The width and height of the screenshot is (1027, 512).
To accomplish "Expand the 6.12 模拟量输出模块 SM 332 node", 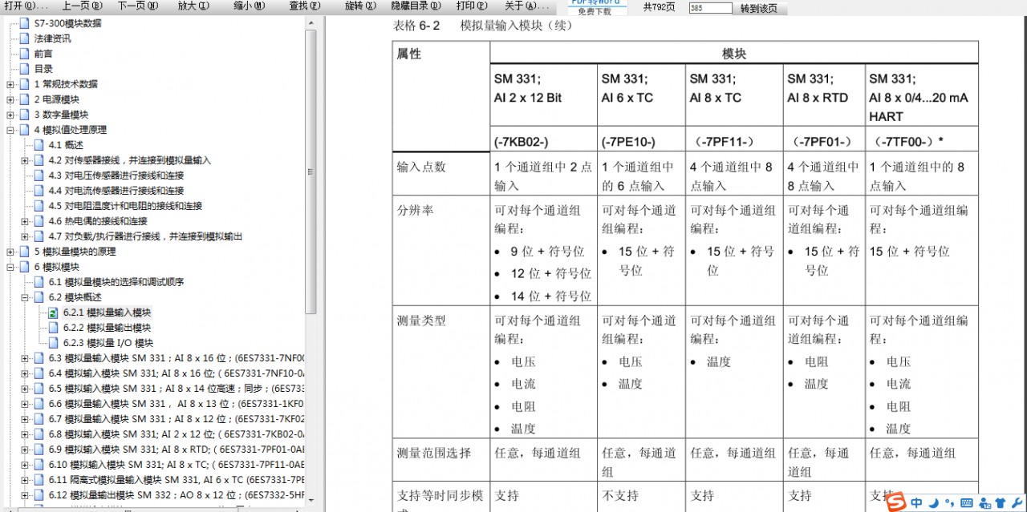I will (25, 495).
